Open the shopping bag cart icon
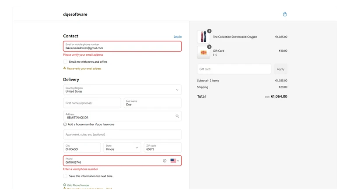The image size is (350, 196). click(x=285, y=14)
